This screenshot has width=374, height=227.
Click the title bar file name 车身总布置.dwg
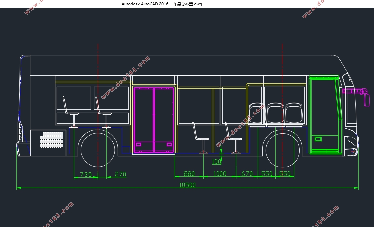pyautogui.click(x=187, y=4)
